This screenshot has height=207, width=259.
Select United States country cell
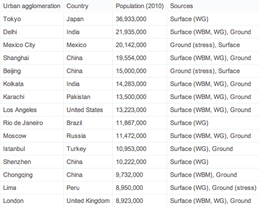84,110
